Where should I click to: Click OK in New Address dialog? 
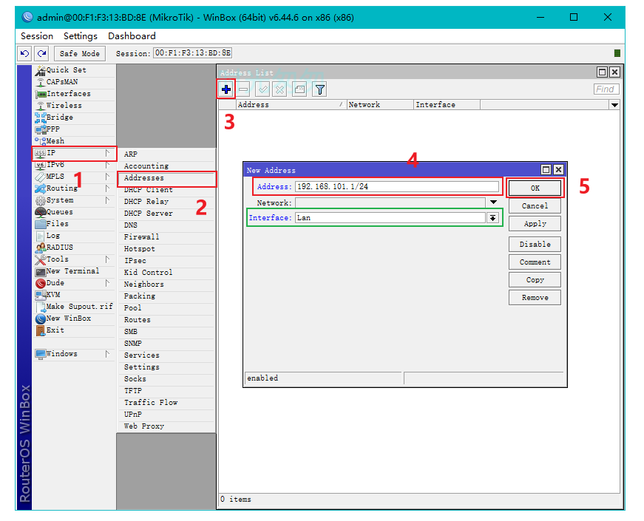coord(535,188)
